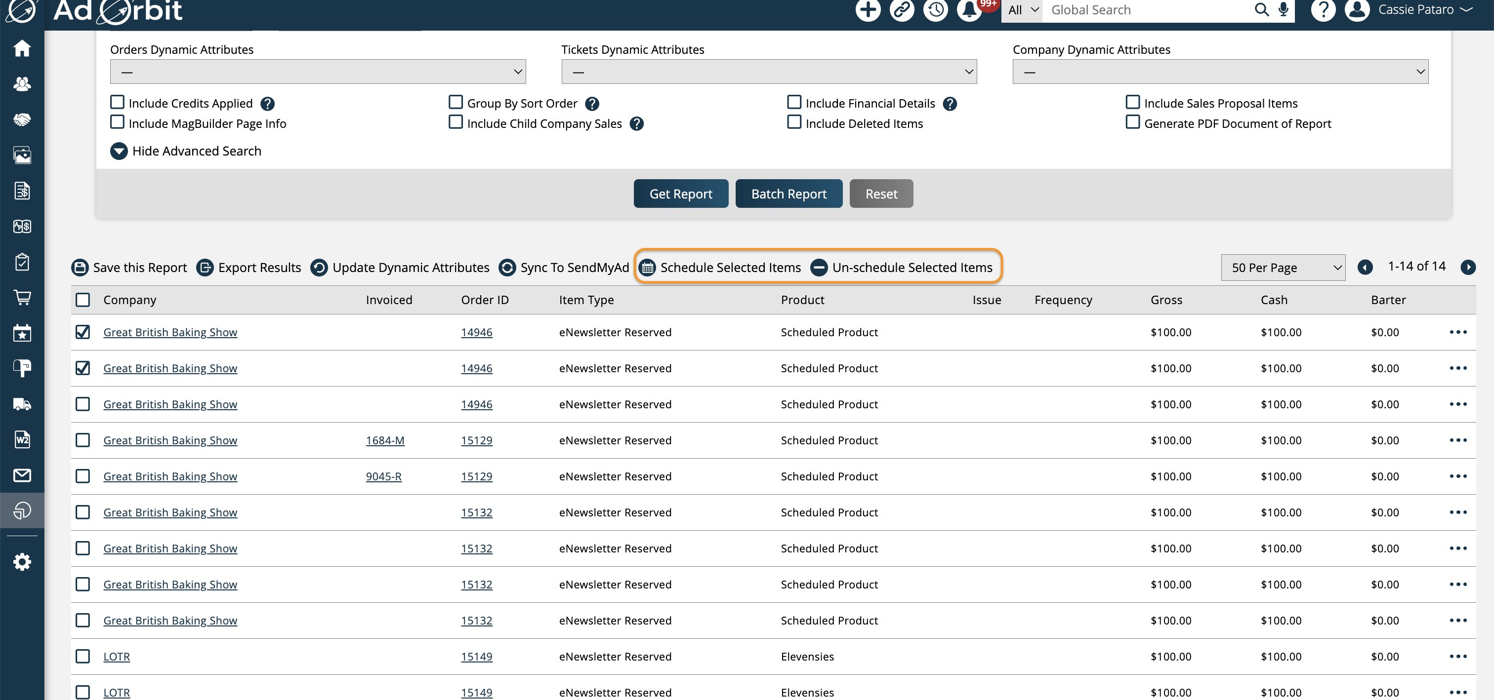Open the mailbox icon in sidebar
Screen dimensions: 1494x700
click(x=22, y=369)
